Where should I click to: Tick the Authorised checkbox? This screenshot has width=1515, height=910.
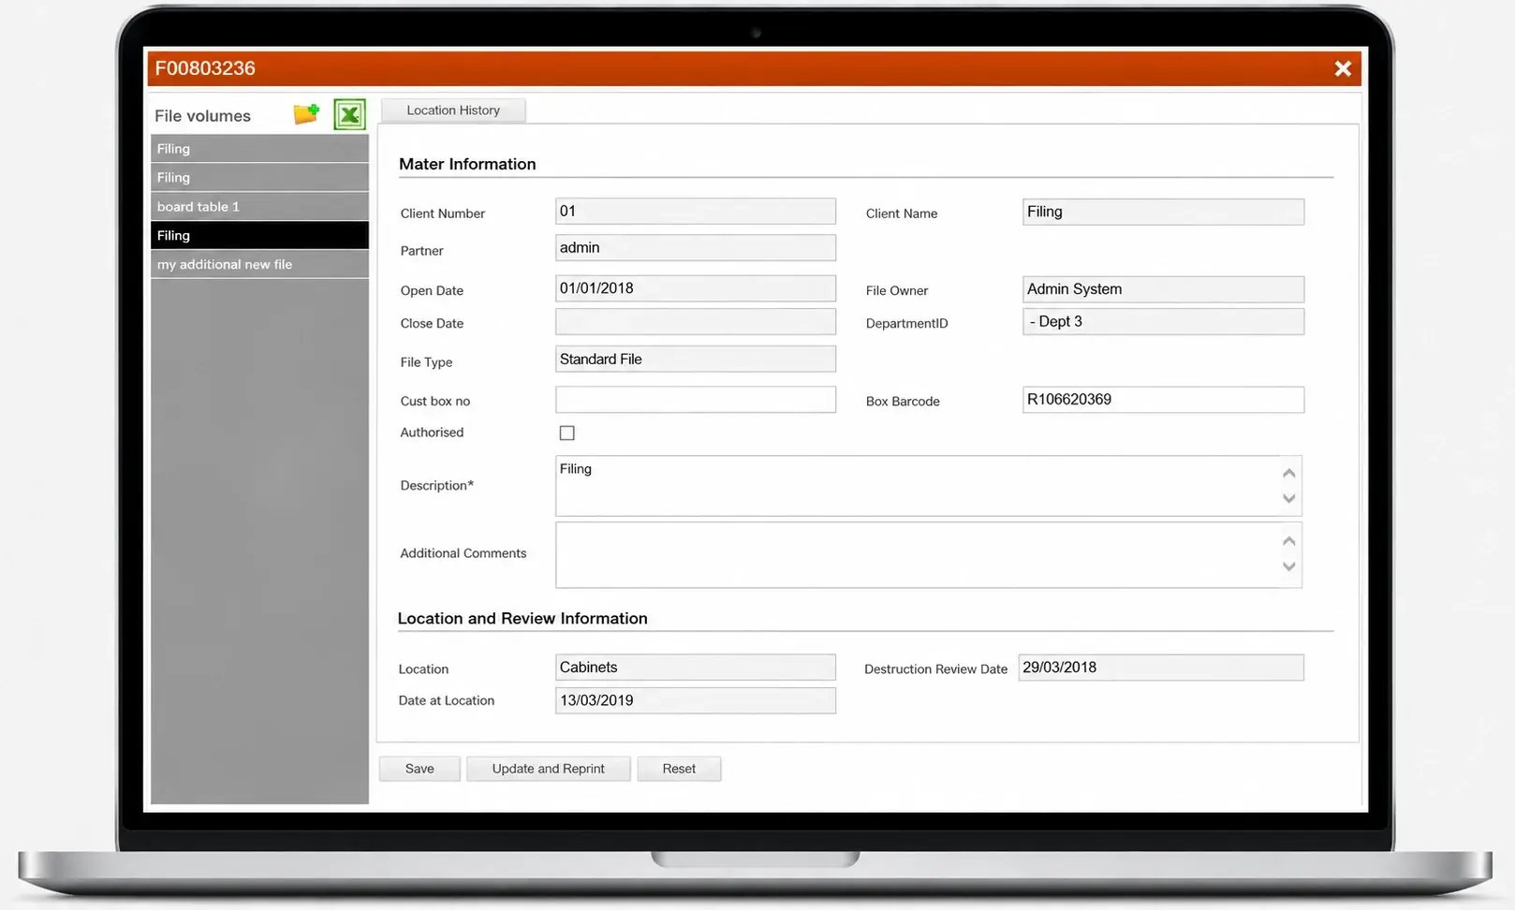tap(566, 433)
